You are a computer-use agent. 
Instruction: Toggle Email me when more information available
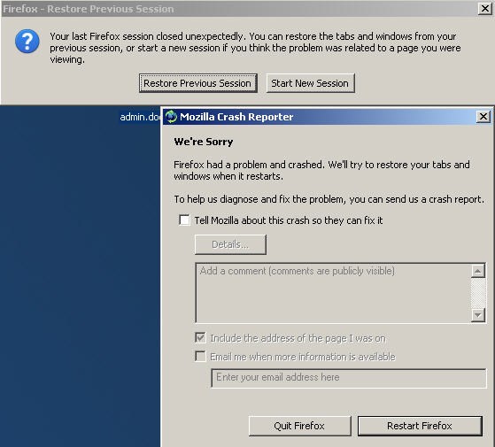point(200,357)
